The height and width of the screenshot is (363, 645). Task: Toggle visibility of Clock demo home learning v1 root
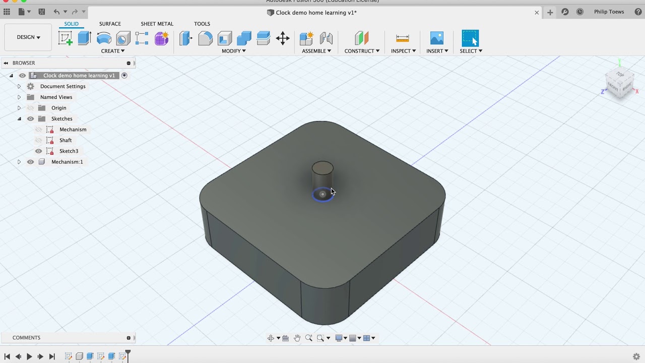tap(22, 76)
